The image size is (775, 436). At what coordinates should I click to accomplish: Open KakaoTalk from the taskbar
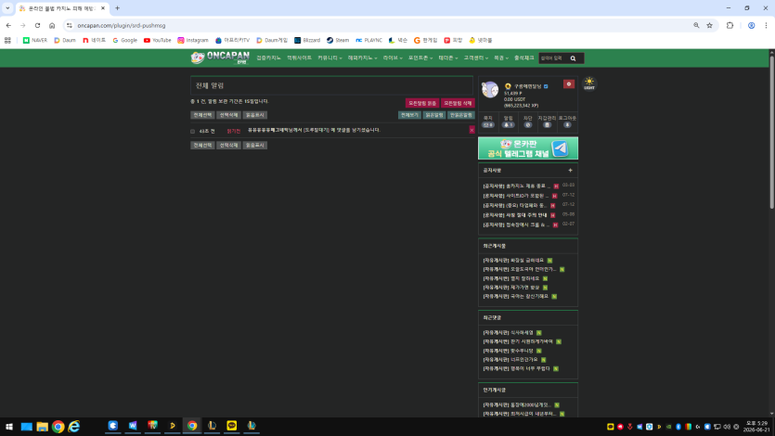[x=231, y=426]
